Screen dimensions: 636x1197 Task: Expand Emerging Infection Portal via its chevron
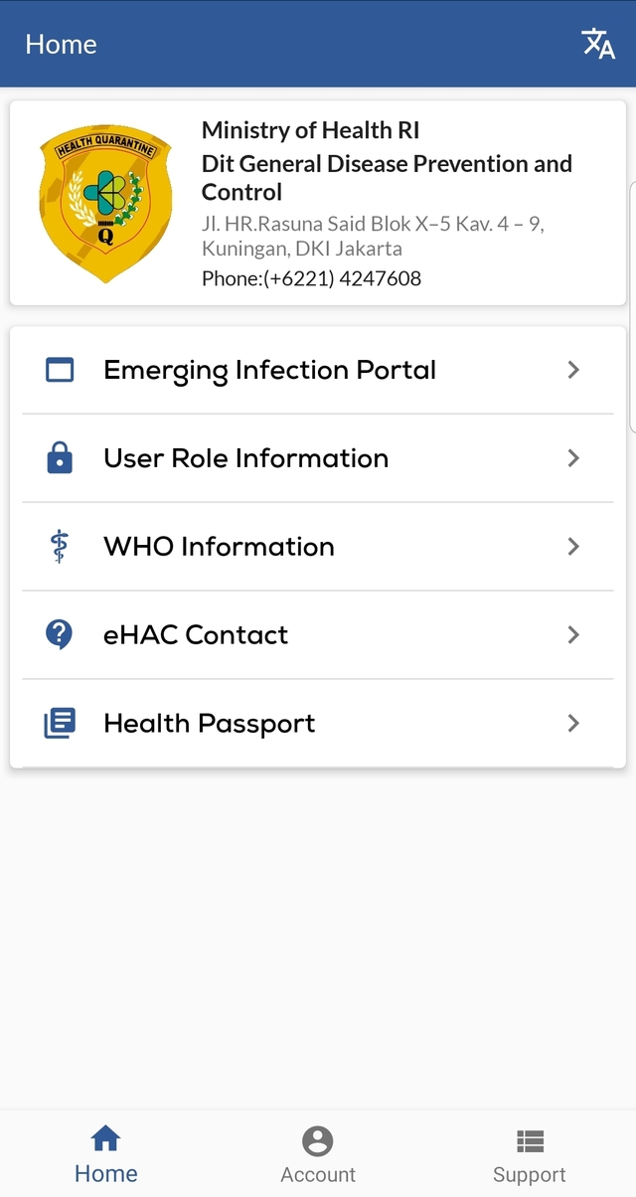point(573,370)
